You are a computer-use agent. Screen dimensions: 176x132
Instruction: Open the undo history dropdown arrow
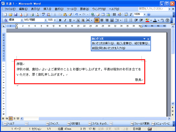80,14
